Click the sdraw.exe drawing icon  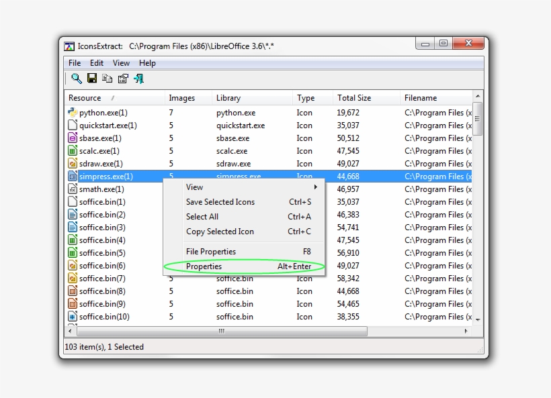click(x=73, y=163)
